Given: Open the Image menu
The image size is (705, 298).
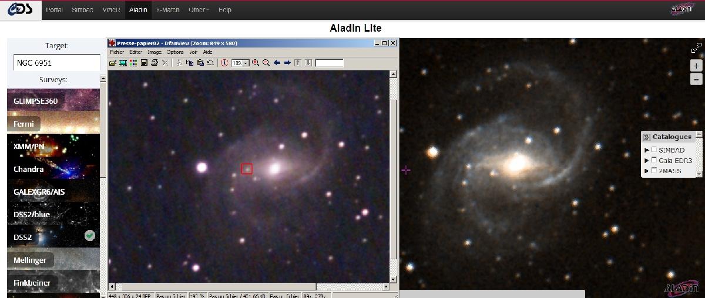Looking at the screenshot, I should 154,52.
